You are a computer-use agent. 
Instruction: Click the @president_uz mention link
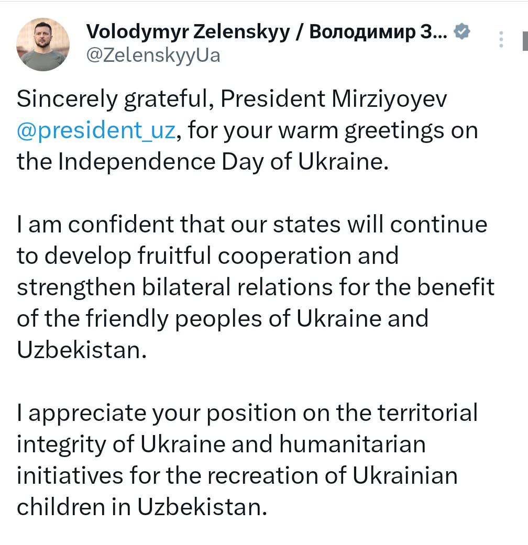point(96,130)
